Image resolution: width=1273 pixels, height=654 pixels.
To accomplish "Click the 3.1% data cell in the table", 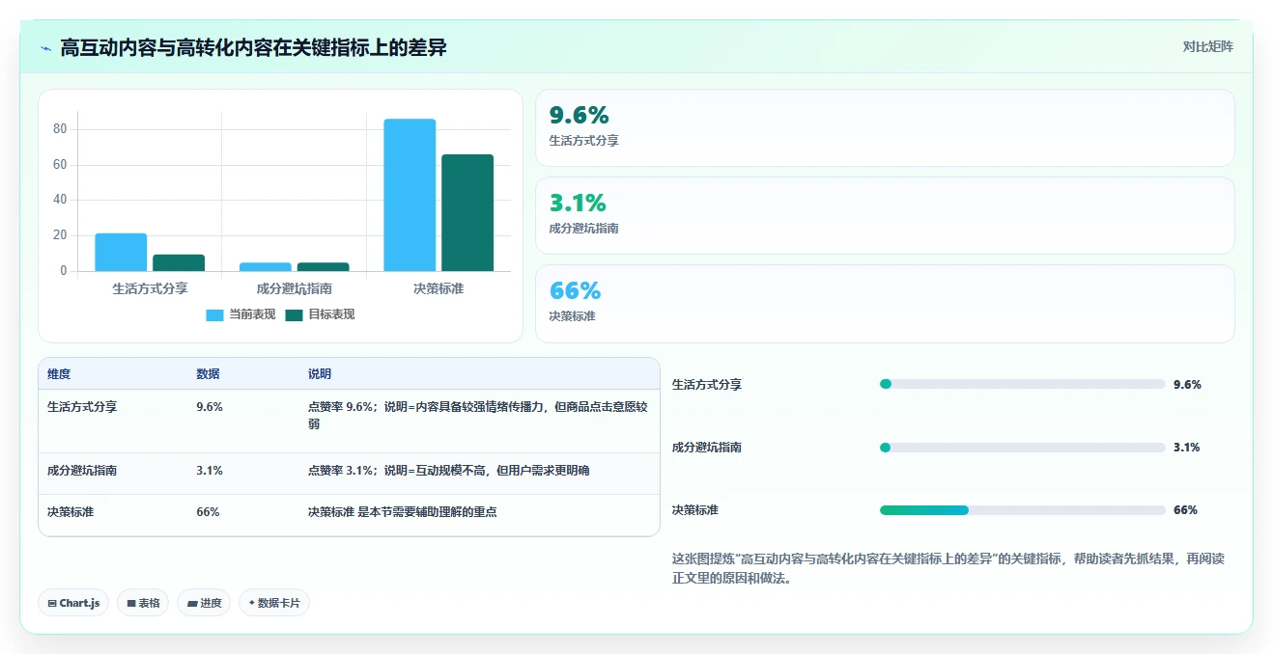I will 210,471.
